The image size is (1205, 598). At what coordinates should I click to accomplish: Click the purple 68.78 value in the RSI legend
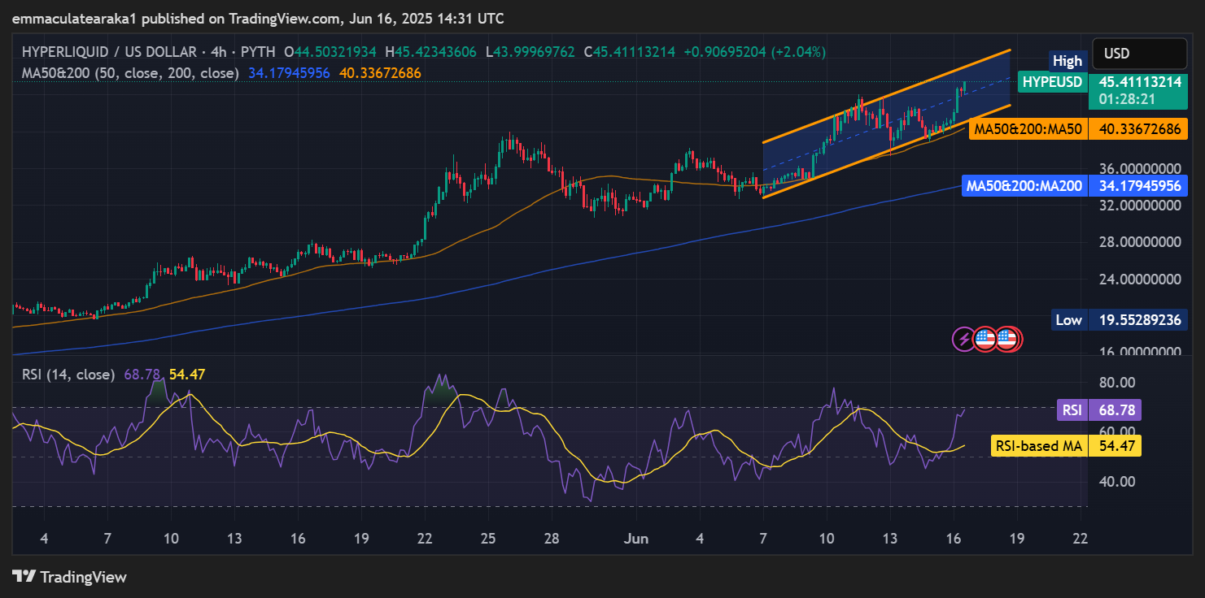(x=142, y=375)
